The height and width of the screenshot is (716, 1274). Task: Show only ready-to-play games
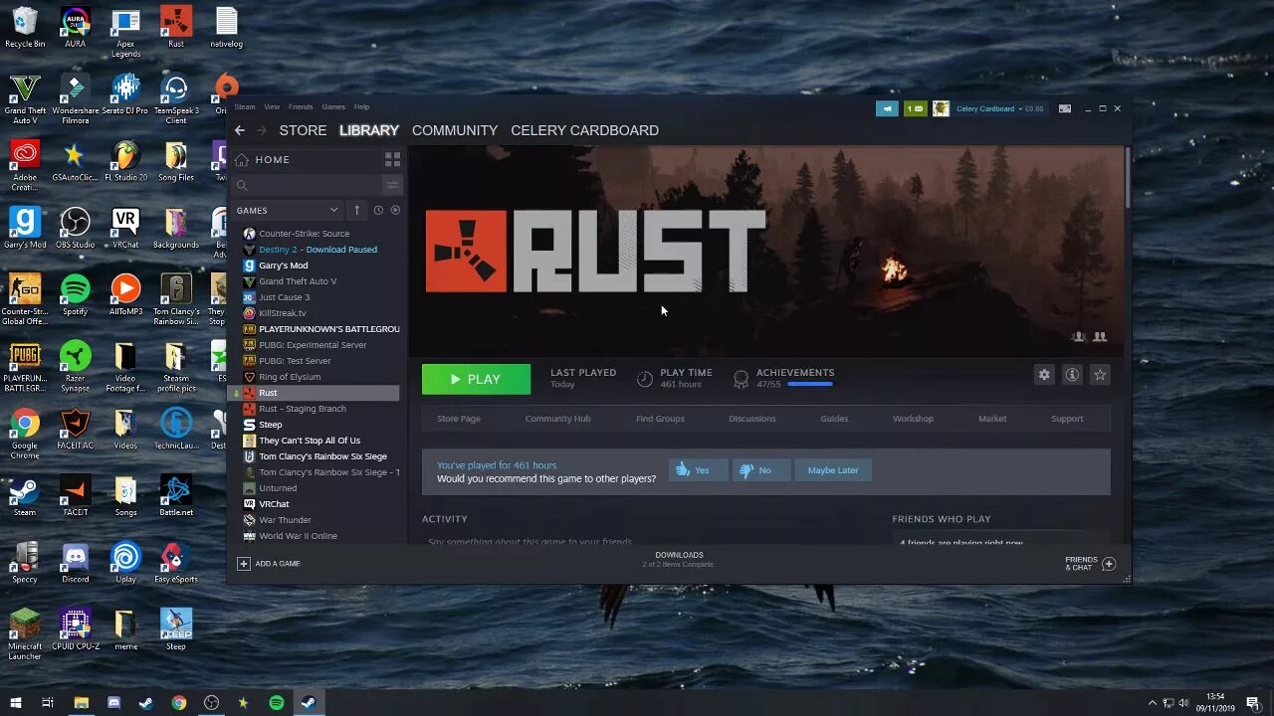pos(395,210)
